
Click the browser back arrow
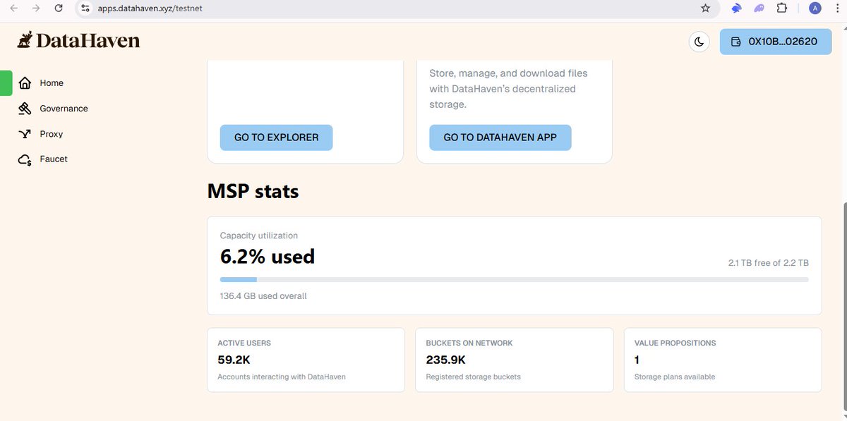(x=13, y=8)
